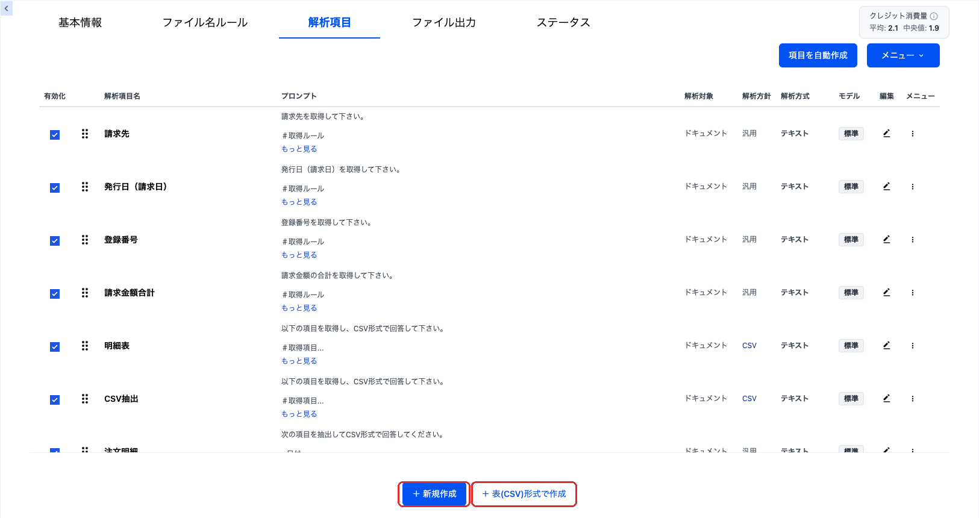Click 標準 model badge in 請求先 row

[851, 134]
